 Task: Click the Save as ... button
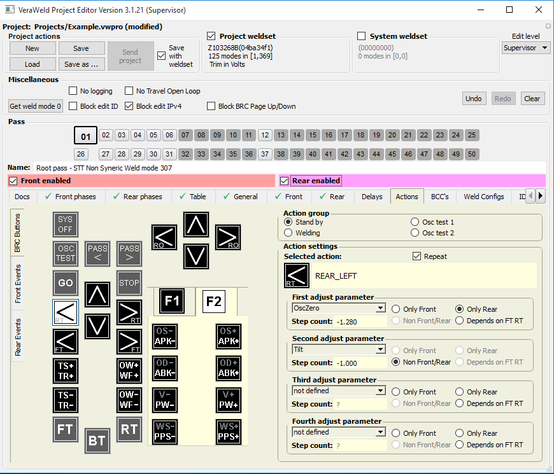click(82, 64)
